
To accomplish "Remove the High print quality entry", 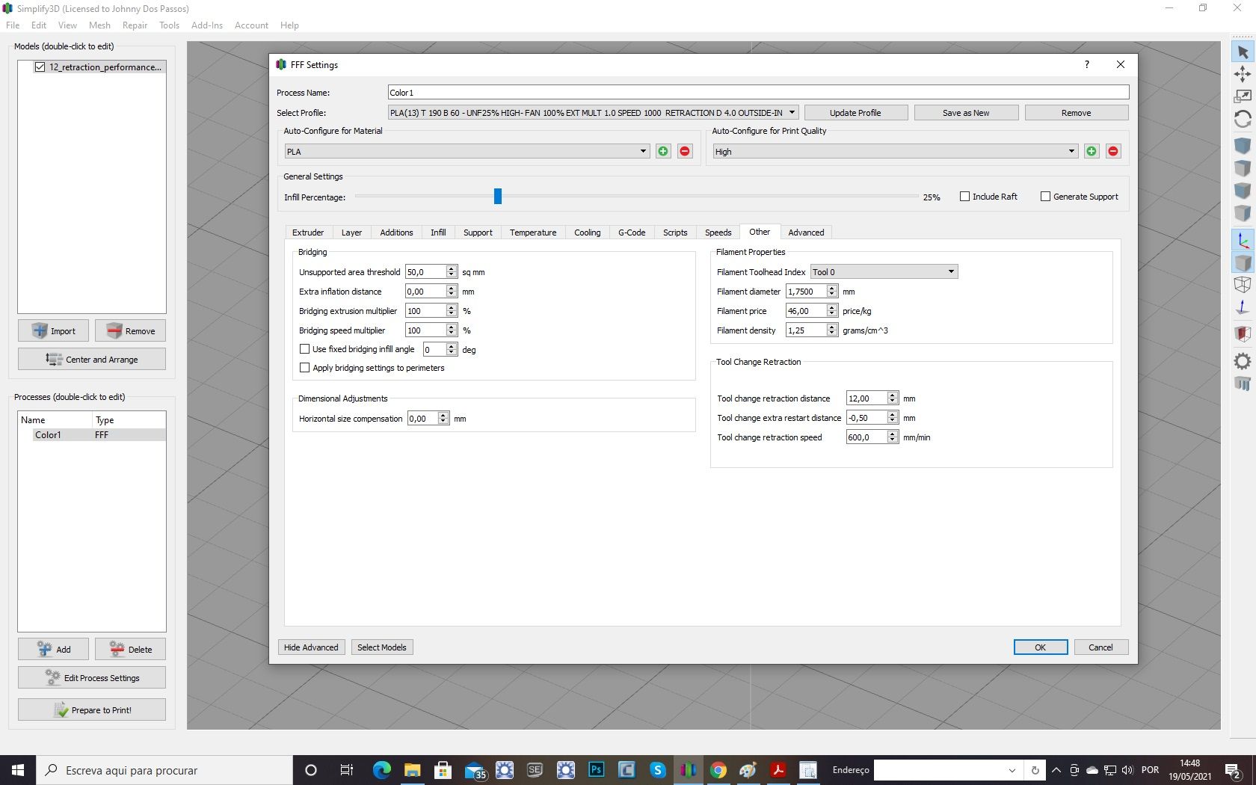I will (1113, 151).
